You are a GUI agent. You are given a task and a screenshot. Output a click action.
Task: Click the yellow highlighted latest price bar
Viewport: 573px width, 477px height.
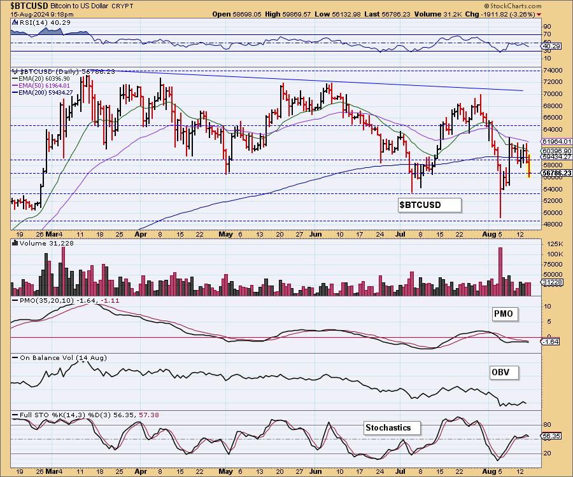(x=529, y=166)
